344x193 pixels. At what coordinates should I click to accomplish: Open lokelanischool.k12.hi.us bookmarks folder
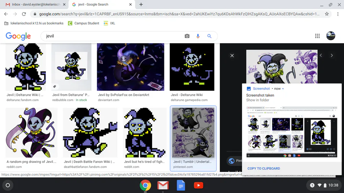[x=34, y=23]
